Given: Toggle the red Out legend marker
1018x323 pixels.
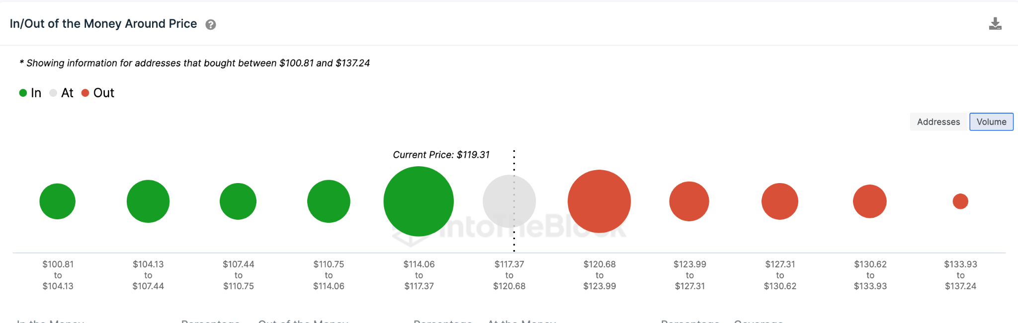Looking at the screenshot, I should point(85,93).
